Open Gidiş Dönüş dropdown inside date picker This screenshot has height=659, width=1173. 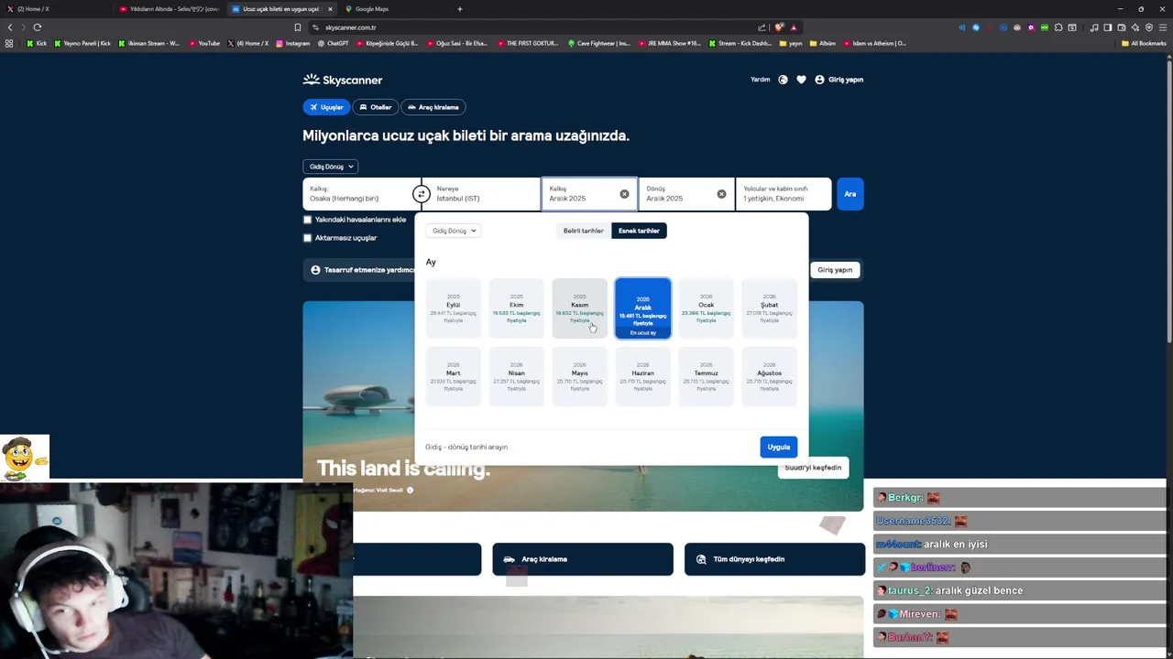click(454, 231)
